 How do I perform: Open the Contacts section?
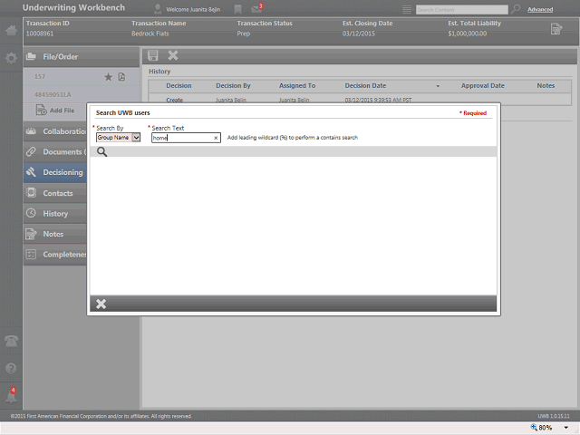[55, 193]
